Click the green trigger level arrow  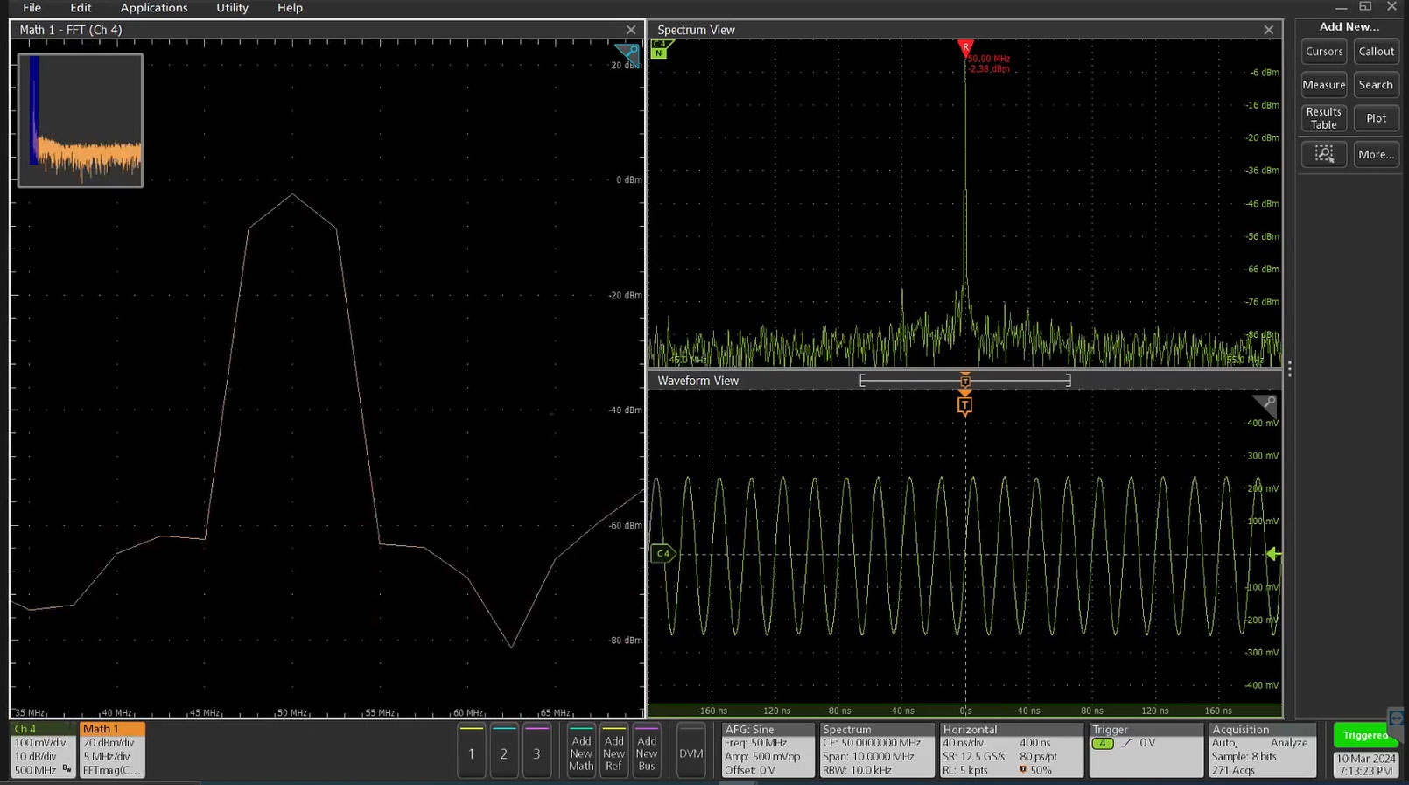(1273, 553)
